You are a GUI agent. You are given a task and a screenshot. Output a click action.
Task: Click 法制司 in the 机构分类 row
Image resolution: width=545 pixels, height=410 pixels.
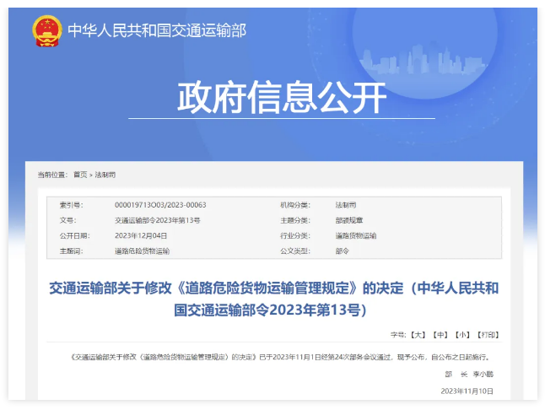(346, 205)
